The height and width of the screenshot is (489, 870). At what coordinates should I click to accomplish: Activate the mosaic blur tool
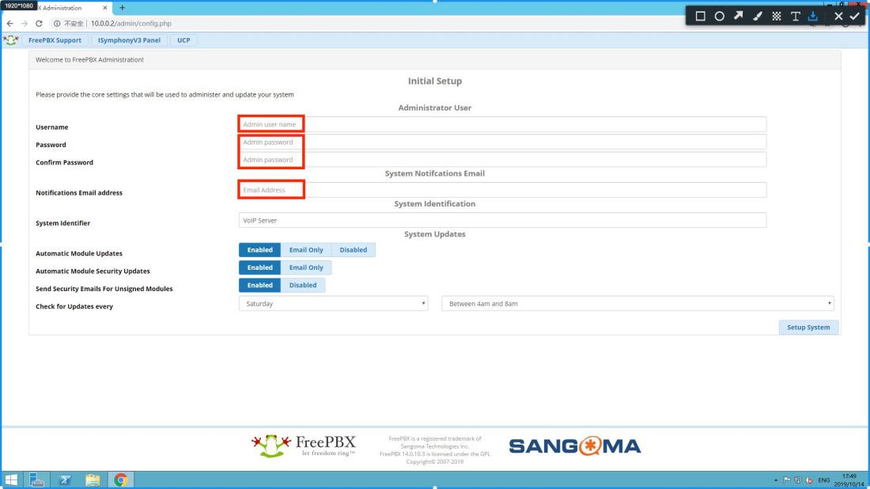tap(777, 16)
